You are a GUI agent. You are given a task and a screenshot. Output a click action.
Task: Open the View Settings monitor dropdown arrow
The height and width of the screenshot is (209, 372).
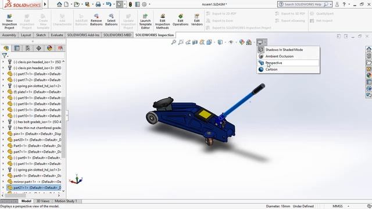(265, 42)
